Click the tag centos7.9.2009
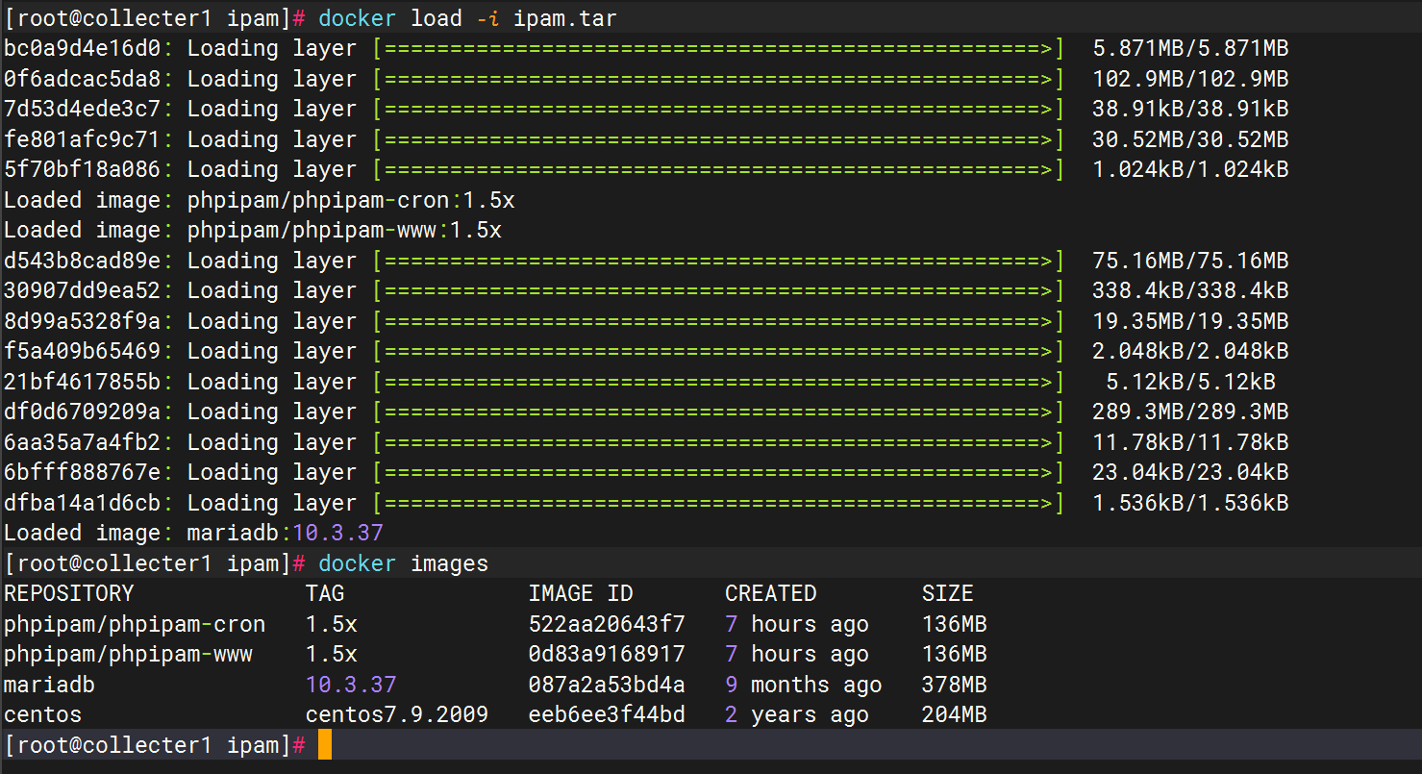1422x774 pixels. click(x=397, y=714)
